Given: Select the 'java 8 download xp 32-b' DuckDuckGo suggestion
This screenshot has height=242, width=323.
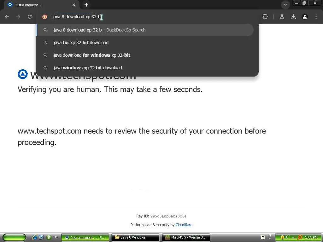Looking at the screenshot, I should coord(145,30).
